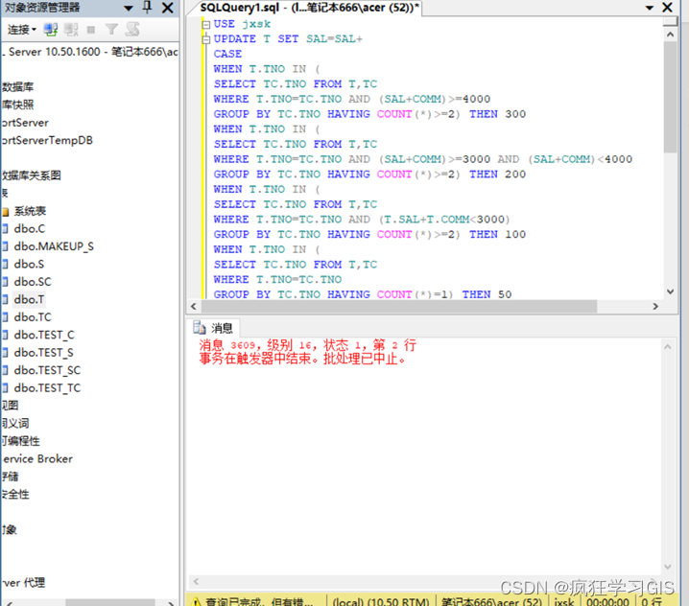This screenshot has width=689, height=606.
Task: Click the editor horizontal scroll left arrow
Action: (194, 306)
